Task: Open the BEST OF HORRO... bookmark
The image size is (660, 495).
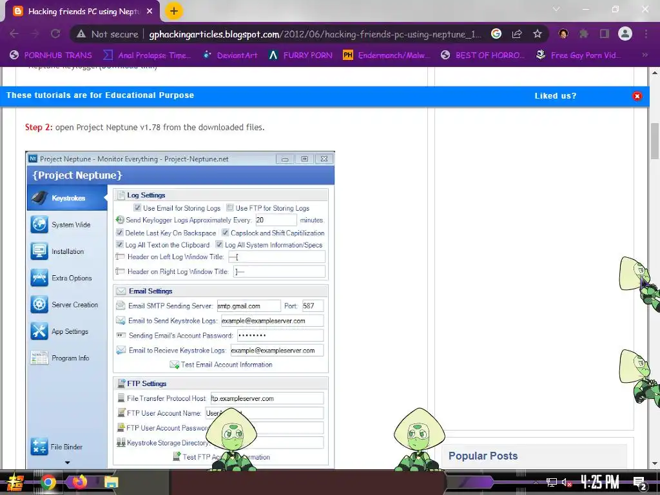Action: coord(483,55)
